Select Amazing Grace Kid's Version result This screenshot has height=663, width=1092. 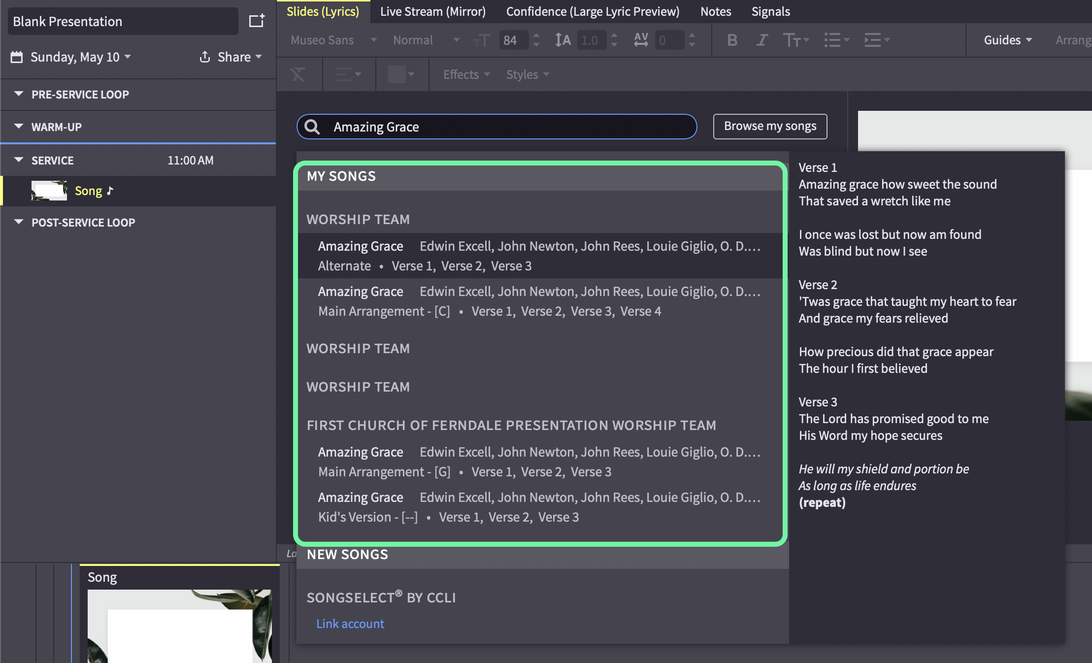[539, 507]
